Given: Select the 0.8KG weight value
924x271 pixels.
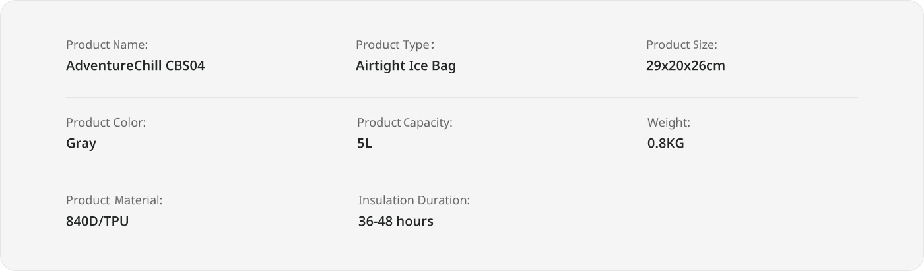Looking at the screenshot, I should click(x=665, y=144).
